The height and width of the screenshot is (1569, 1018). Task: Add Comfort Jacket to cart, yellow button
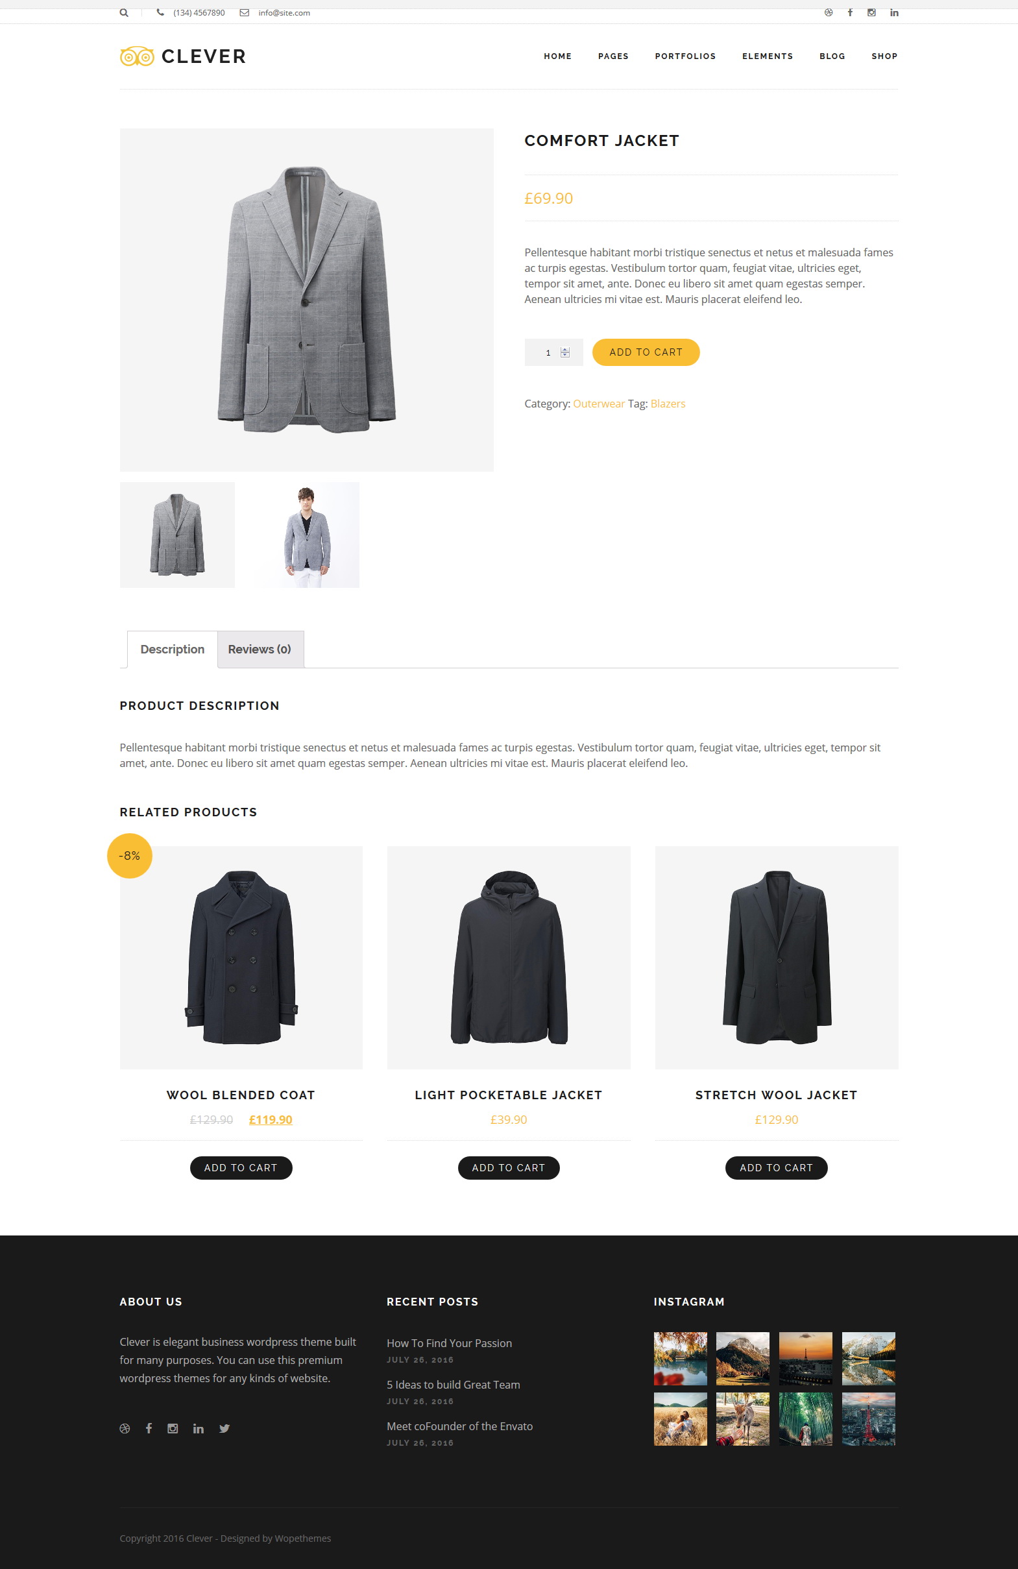tap(646, 352)
